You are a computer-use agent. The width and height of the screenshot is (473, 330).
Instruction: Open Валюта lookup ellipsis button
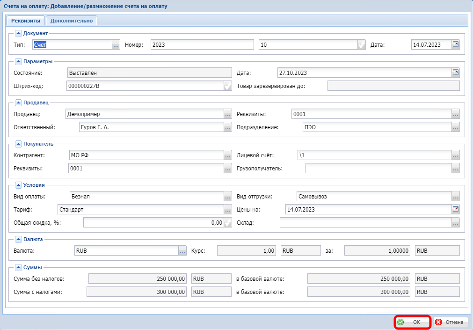click(182, 251)
